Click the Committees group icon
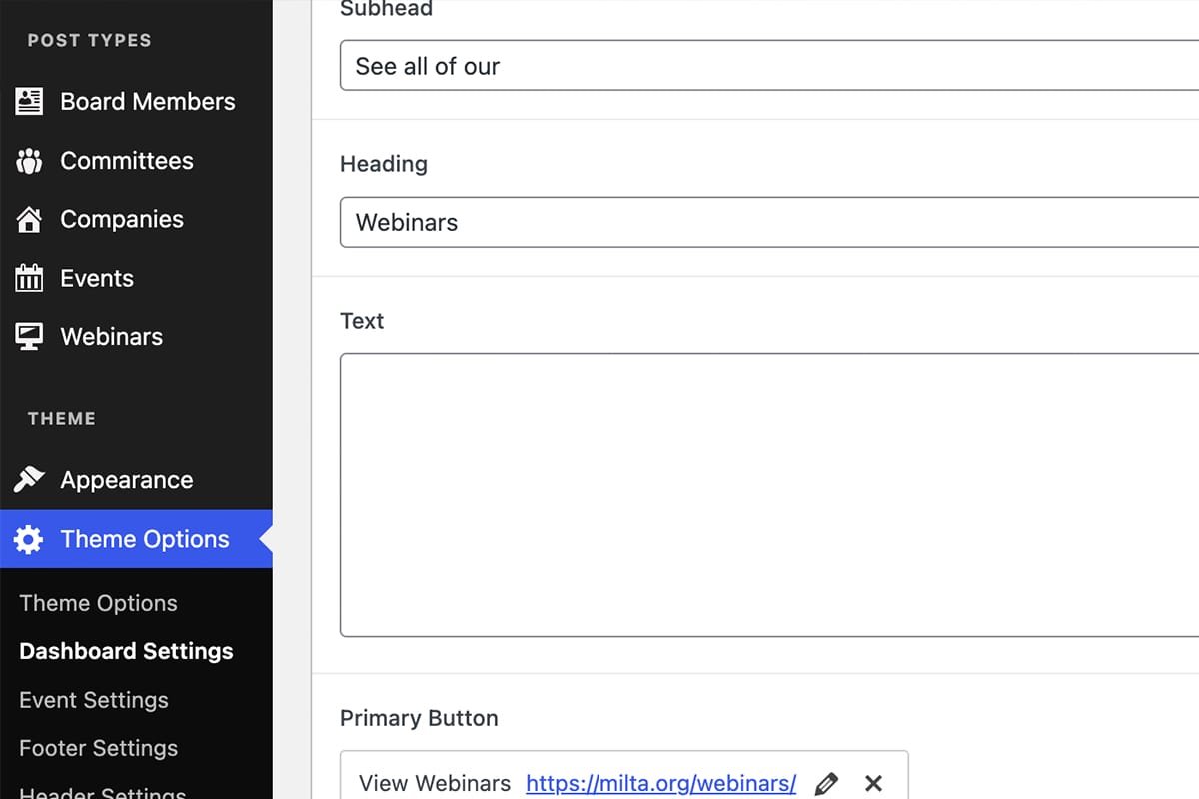Viewport: 1199px width, 799px height. click(29, 161)
